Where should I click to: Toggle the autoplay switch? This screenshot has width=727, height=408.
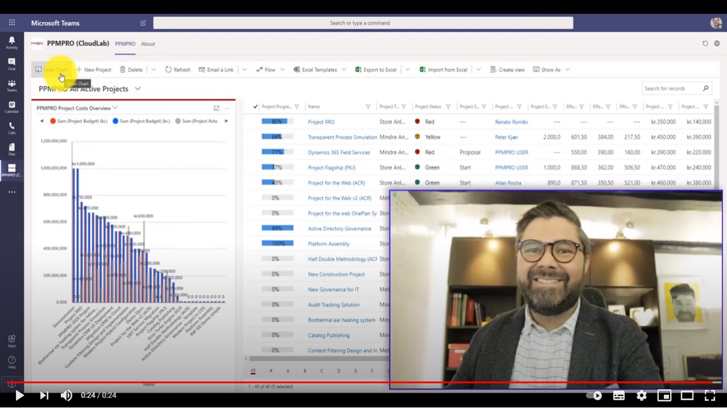pyautogui.click(x=594, y=396)
